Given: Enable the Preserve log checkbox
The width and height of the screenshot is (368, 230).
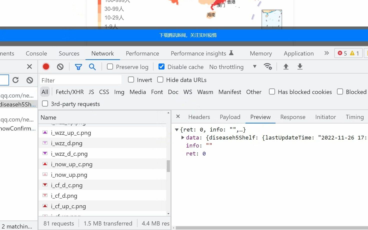Looking at the screenshot, I should [x=110, y=67].
